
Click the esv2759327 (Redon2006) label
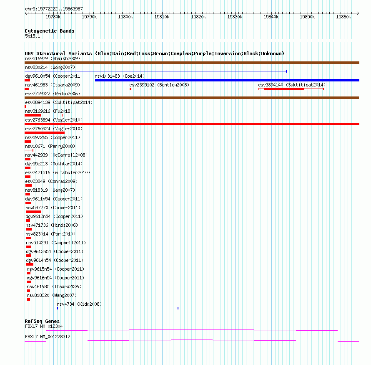53,94
